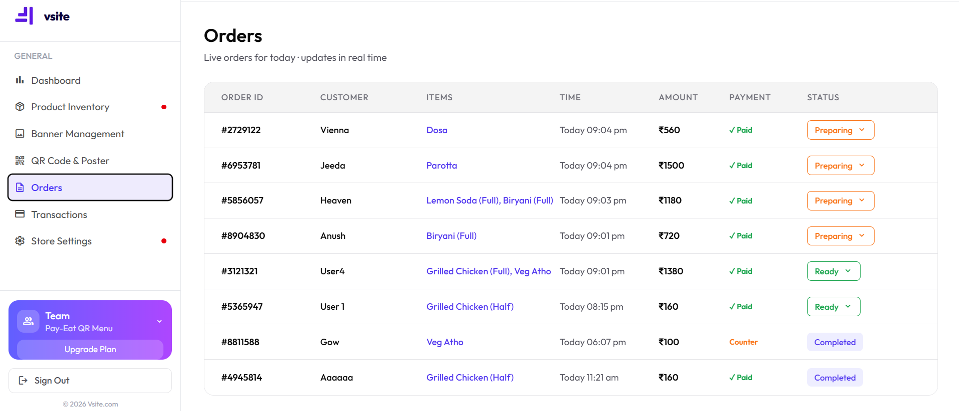Viewport: 959px width, 411px height.
Task: Click the Dashboard bar chart icon
Action: 20,80
